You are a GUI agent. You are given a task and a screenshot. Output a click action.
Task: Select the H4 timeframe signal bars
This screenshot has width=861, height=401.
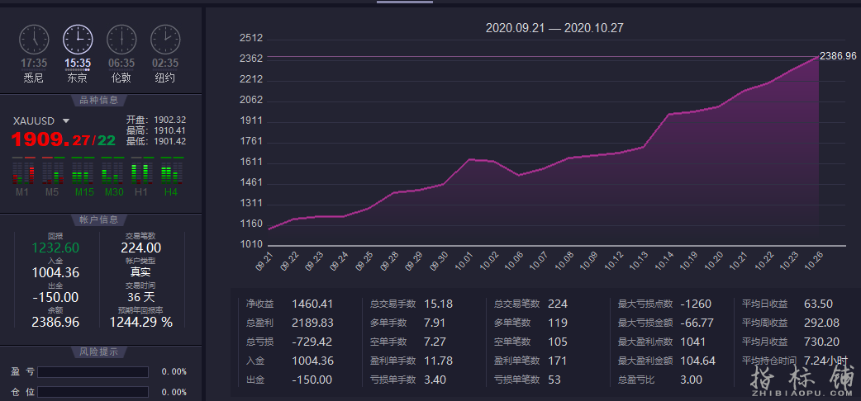(170, 172)
